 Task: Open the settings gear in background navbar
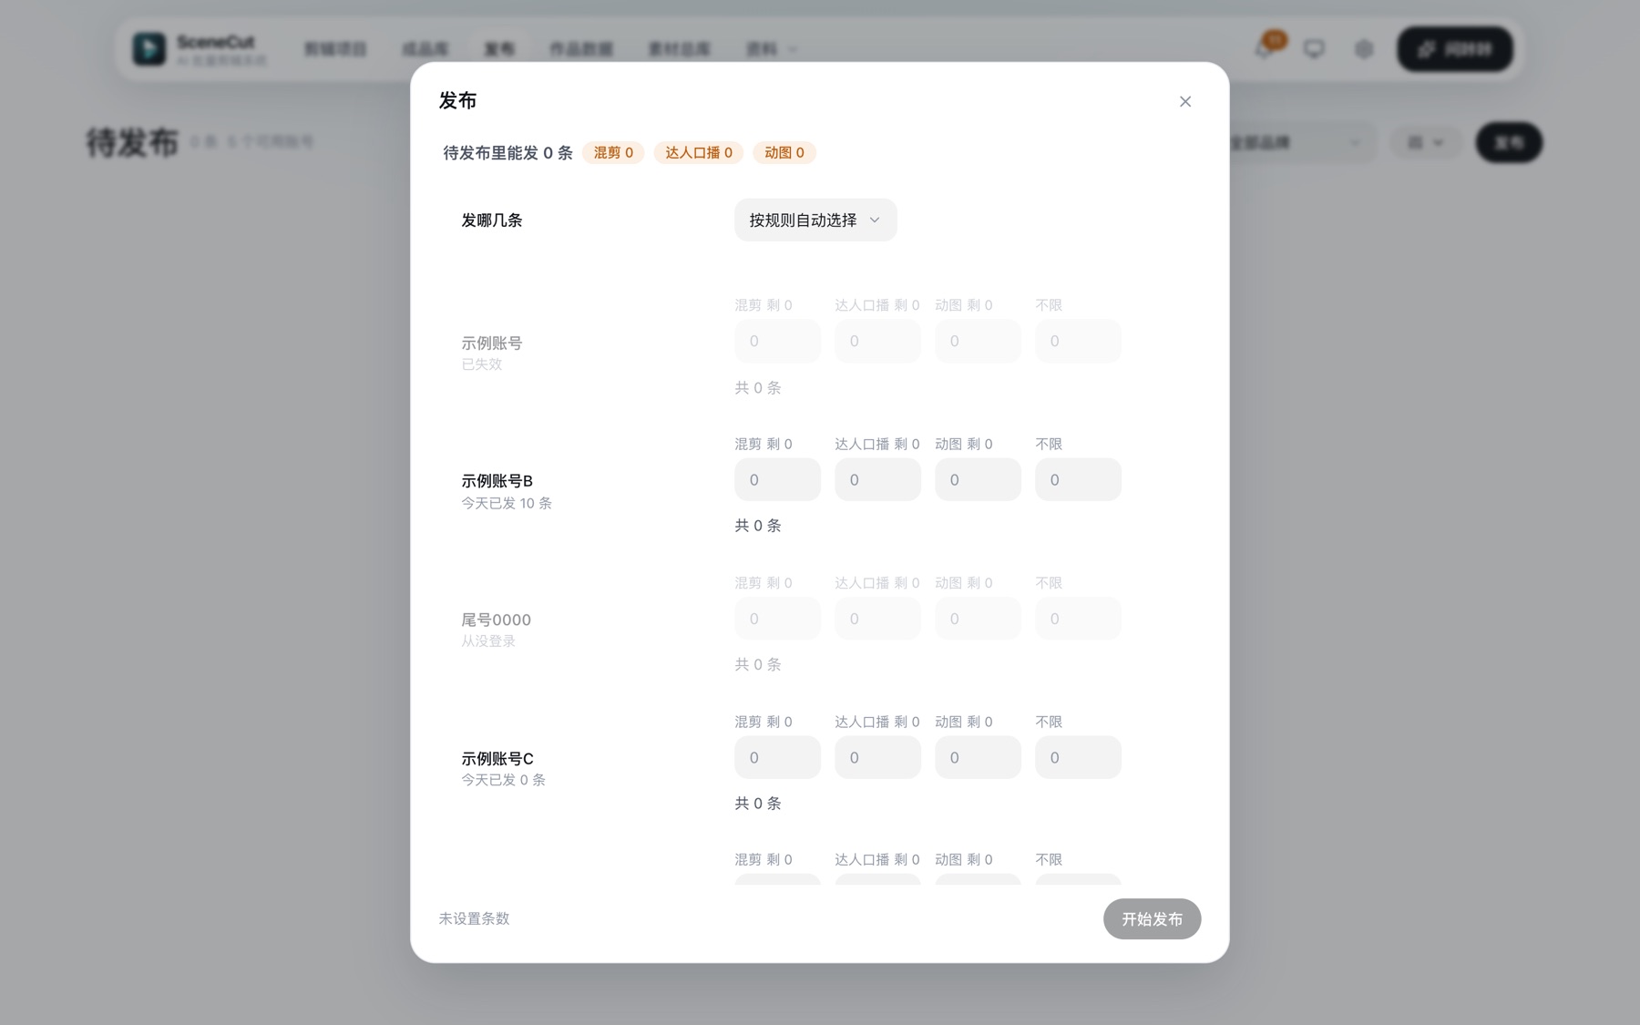click(1364, 48)
